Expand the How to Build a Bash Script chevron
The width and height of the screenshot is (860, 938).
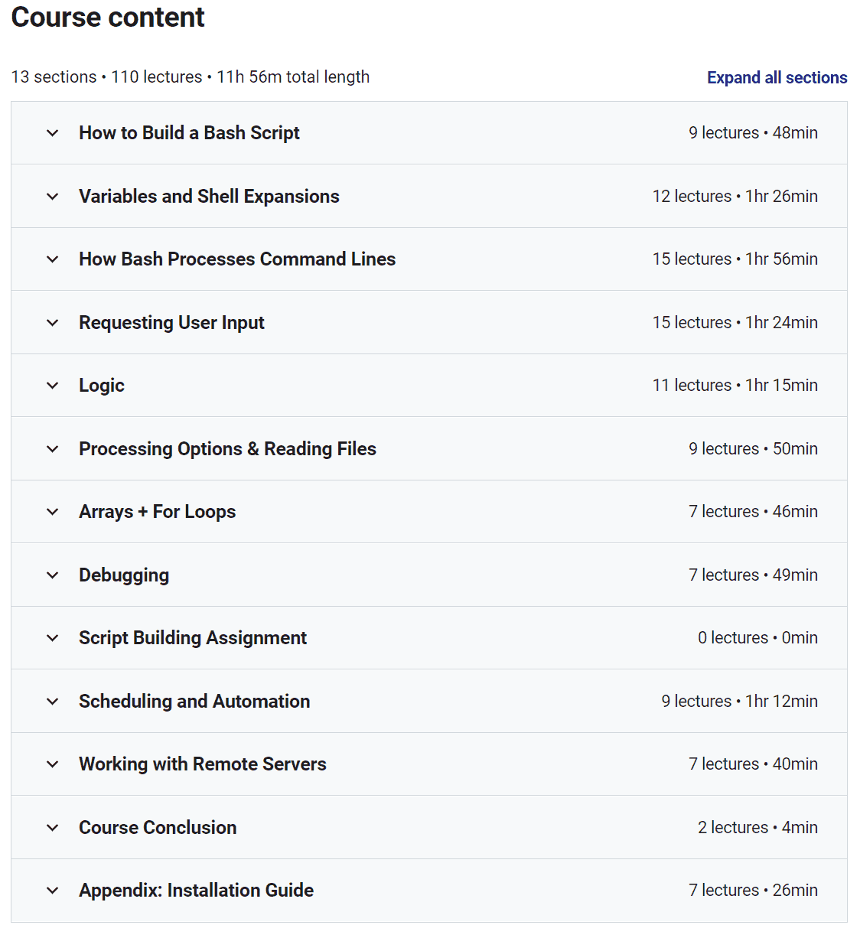[52, 133]
